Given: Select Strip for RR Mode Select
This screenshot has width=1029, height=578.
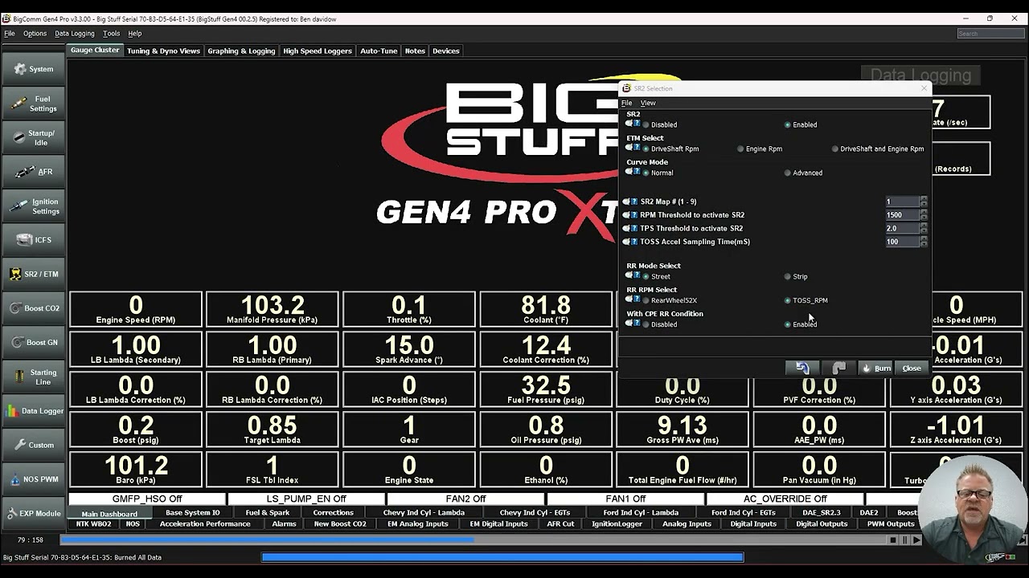Looking at the screenshot, I should (796, 276).
